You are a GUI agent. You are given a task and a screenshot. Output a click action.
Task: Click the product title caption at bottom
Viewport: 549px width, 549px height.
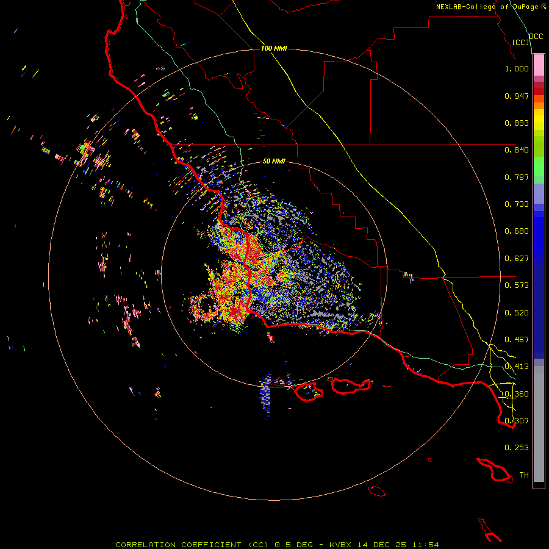(277, 545)
